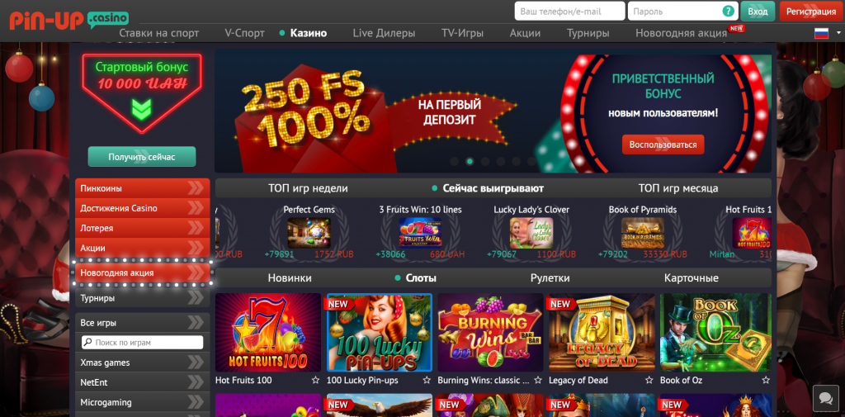The width and height of the screenshot is (845, 417).
Task: Add Hot Fruits 100 to favorites star
Action: pyautogui.click(x=315, y=381)
